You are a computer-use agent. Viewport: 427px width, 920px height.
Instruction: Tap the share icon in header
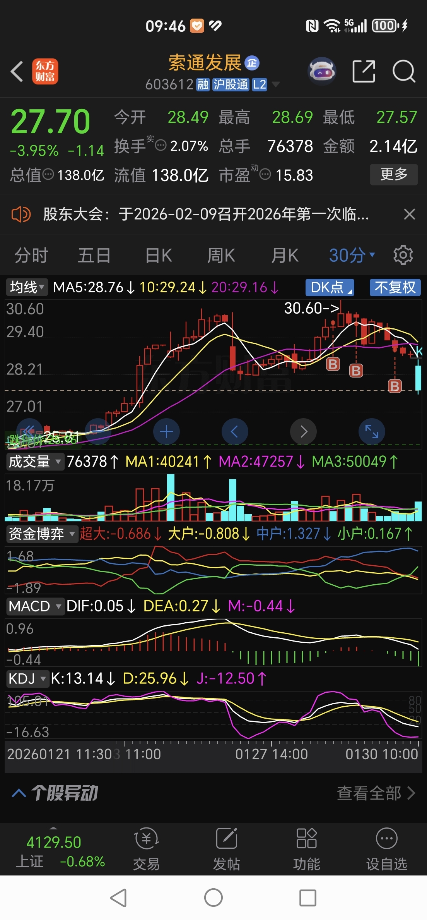[x=364, y=71]
